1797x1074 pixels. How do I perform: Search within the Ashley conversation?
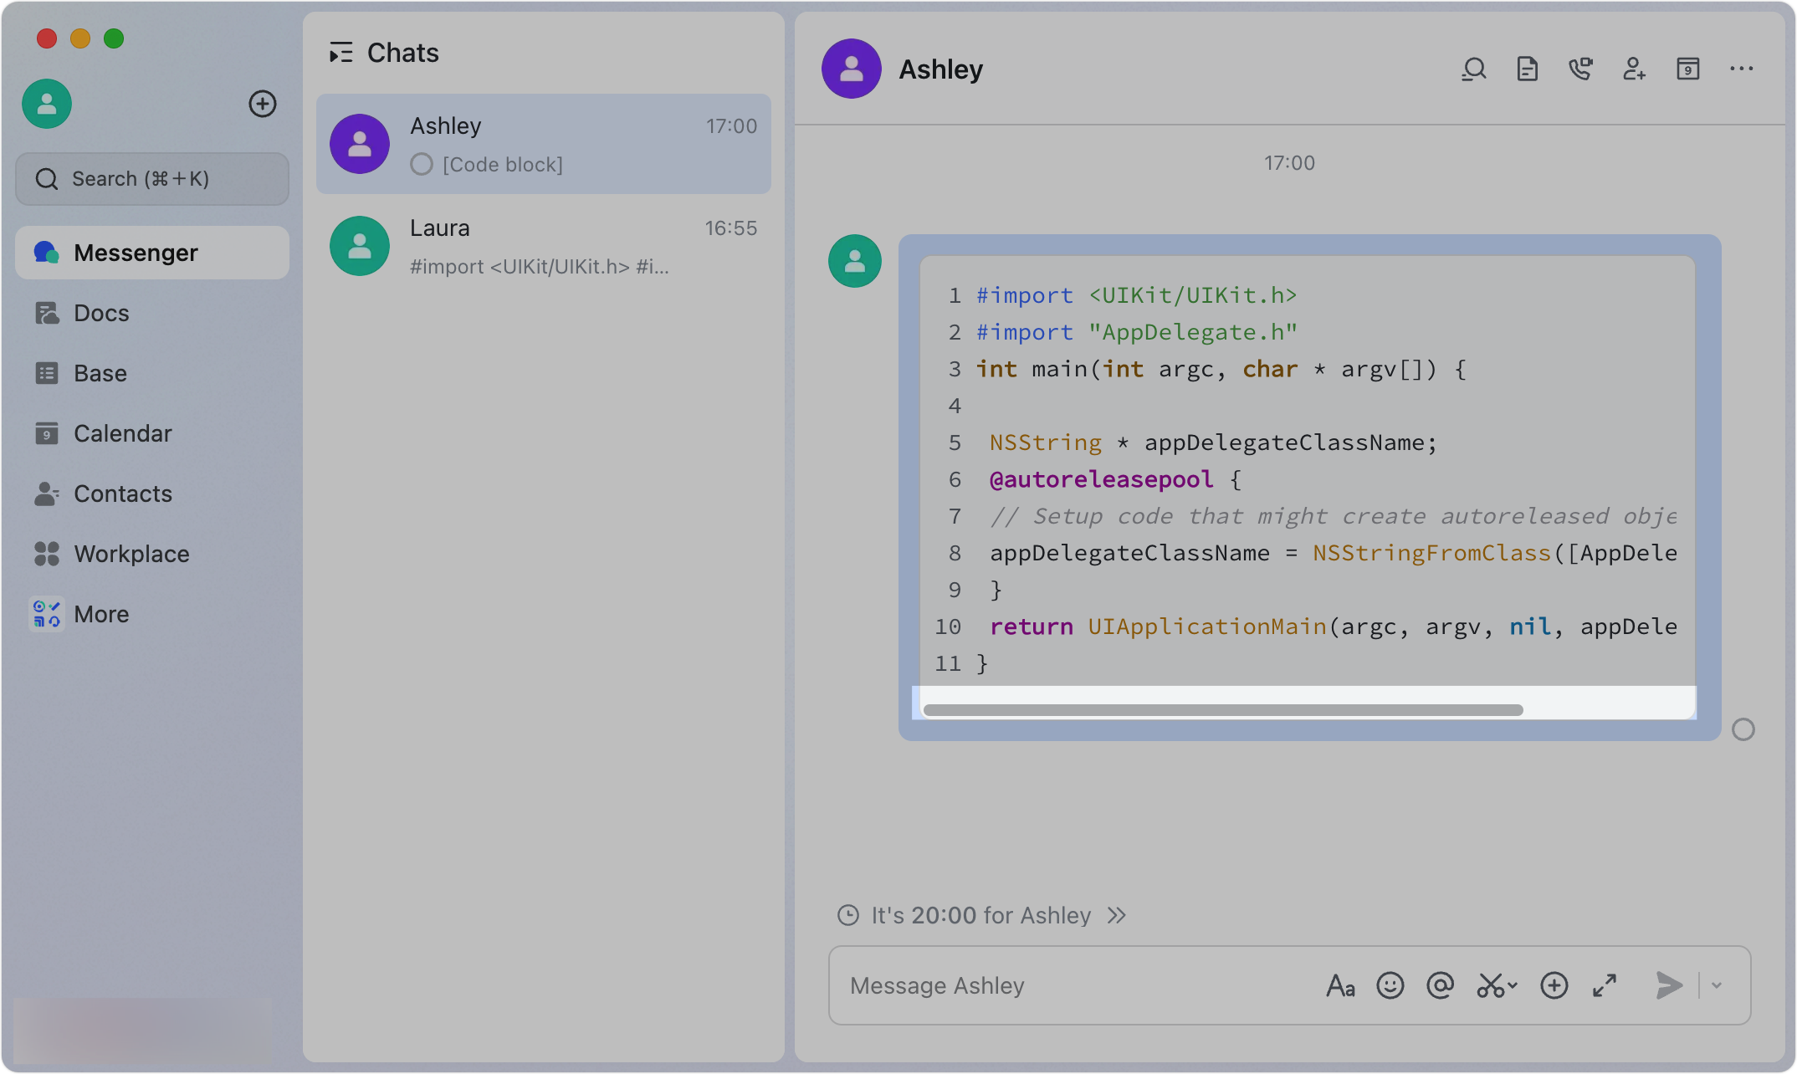coord(1474,69)
